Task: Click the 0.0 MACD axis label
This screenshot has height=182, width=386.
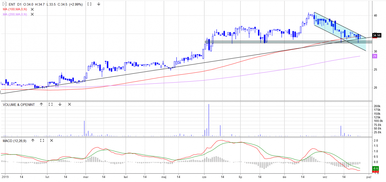Action: [x=376, y=162]
